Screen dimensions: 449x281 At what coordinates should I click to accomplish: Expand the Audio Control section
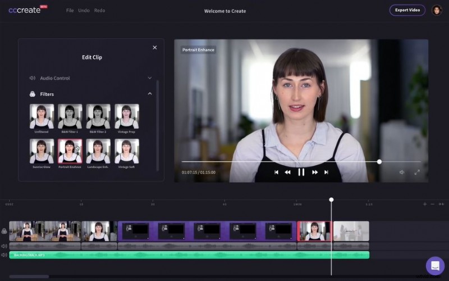150,78
